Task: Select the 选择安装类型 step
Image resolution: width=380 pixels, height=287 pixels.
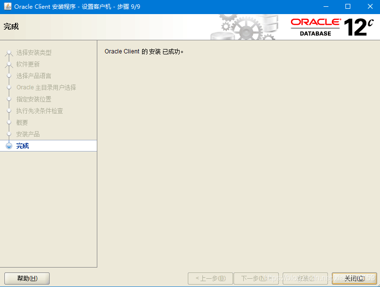Action: tap(34, 52)
